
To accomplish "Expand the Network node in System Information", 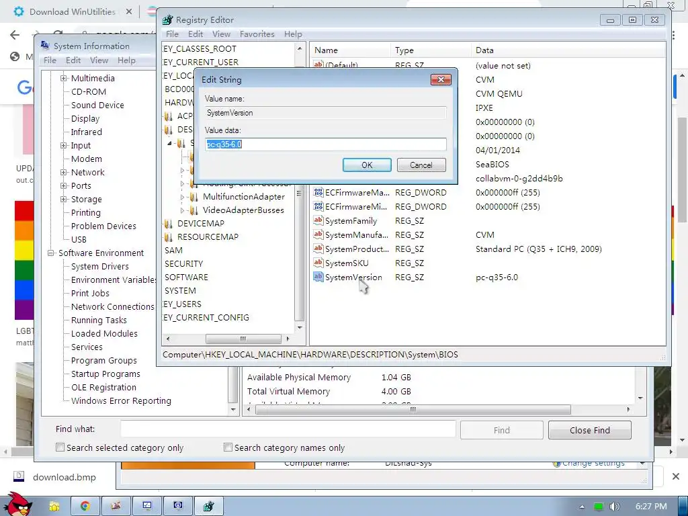I will 64,173.
